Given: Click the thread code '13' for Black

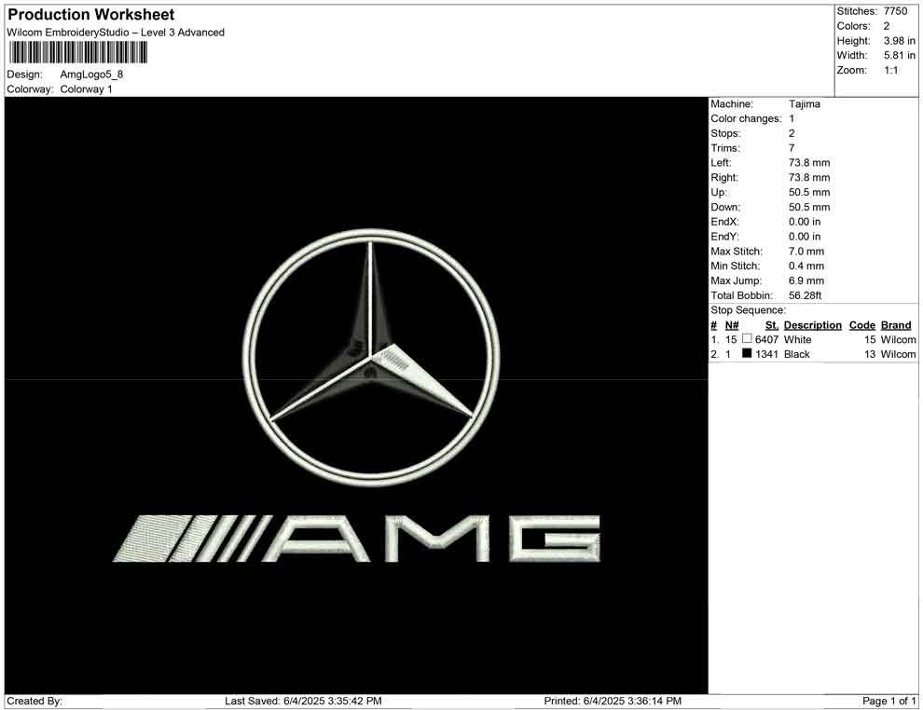Looking at the screenshot, I should click(870, 354).
